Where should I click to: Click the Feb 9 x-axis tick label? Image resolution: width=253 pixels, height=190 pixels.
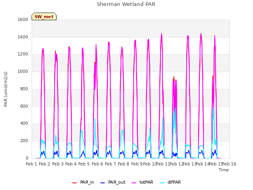(137, 164)
